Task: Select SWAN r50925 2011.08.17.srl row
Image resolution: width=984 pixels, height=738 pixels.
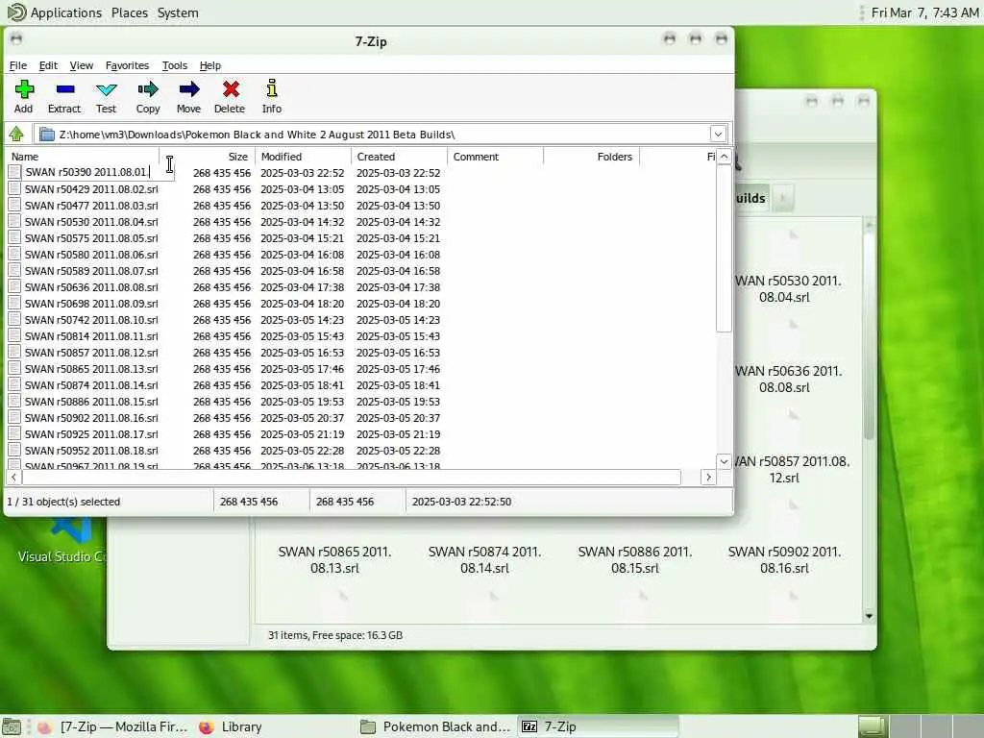Action: pyautogui.click(x=91, y=434)
